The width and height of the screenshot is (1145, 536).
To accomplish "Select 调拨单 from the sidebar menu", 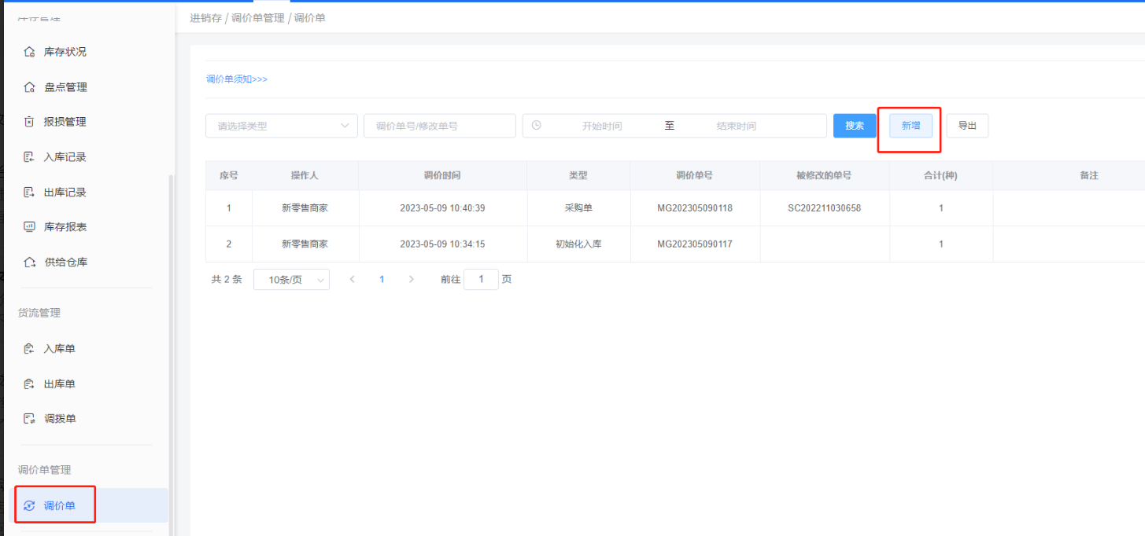I will [x=60, y=419].
